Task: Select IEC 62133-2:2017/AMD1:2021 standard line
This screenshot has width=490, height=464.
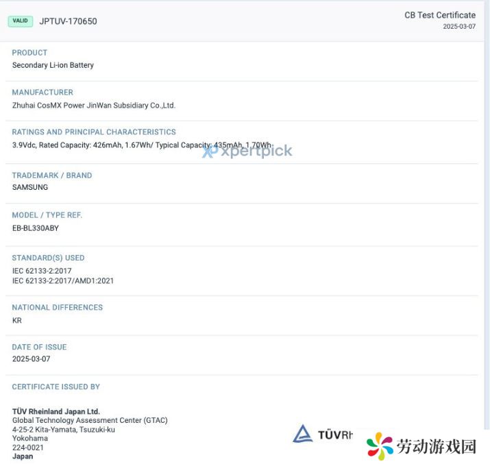Action: tap(63, 280)
